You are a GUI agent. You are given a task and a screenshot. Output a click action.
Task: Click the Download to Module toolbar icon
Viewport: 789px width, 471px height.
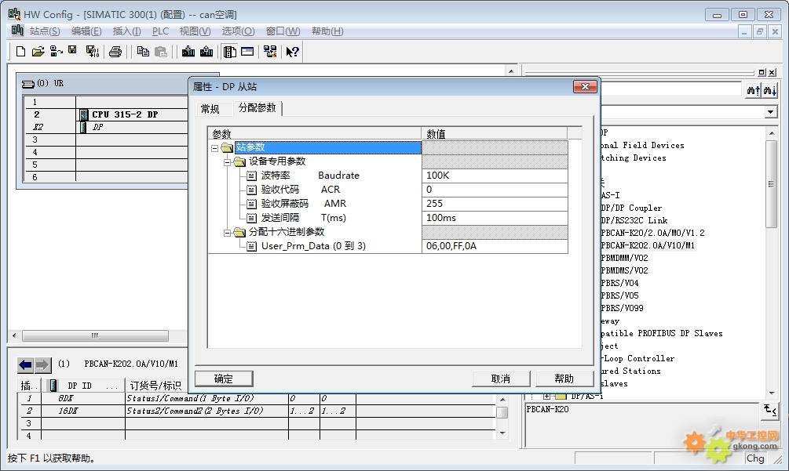click(188, 51)
